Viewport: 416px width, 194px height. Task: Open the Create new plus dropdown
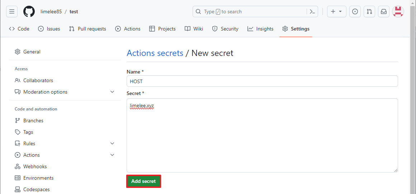pos(337,12)
